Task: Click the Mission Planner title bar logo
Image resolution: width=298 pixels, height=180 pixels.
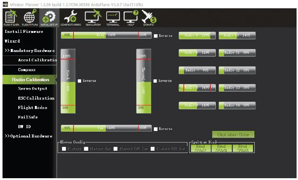Action: pyautogui.click(x=5, y=4)
